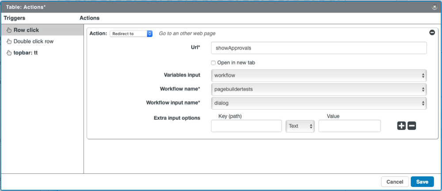Select the Row click trigger
This screenshot has height=191, width=442.
[x=42, y=30]
